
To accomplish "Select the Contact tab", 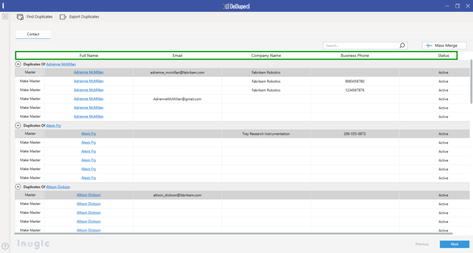I will tap(33, 34).
